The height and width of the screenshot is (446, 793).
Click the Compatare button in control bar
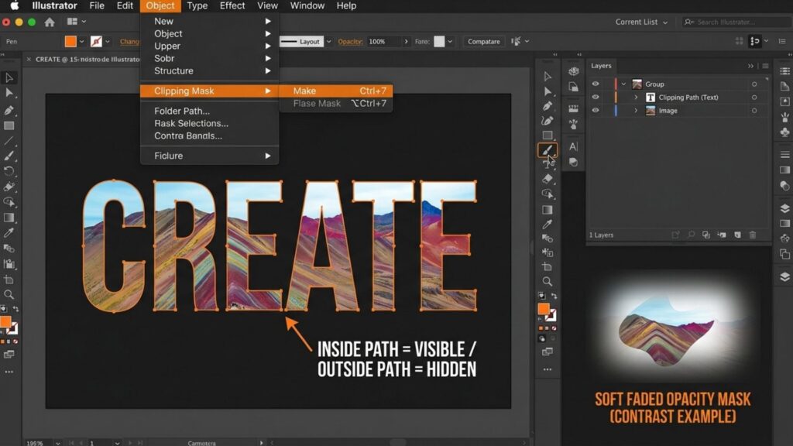click(x=483, y=42)
